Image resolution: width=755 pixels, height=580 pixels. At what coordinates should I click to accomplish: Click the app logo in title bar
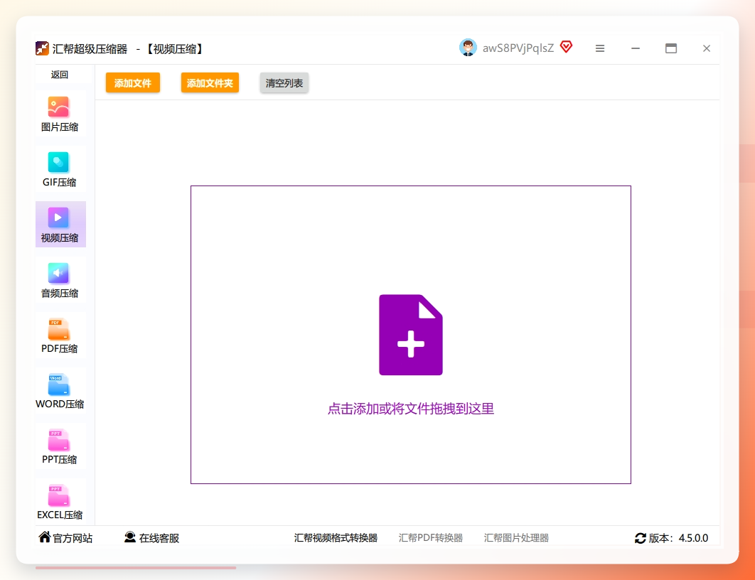click(x=42, y=48)
